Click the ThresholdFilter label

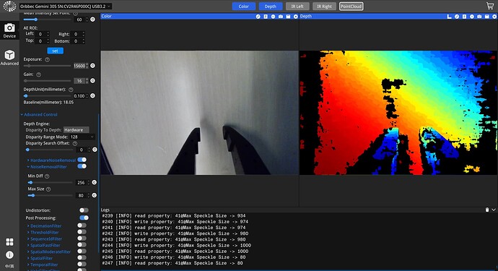point(45,232)
